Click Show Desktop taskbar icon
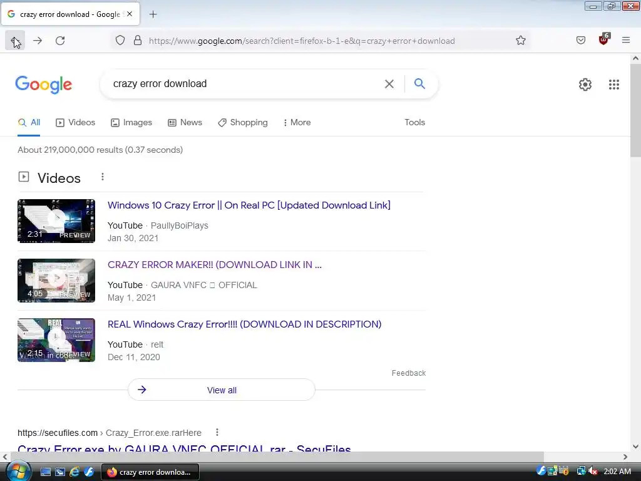The width and height of the screenshot is (641, 481). pos(45,472)
